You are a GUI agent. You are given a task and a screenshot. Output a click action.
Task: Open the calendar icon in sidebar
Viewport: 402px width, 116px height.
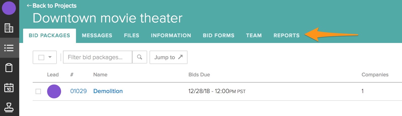9,88
